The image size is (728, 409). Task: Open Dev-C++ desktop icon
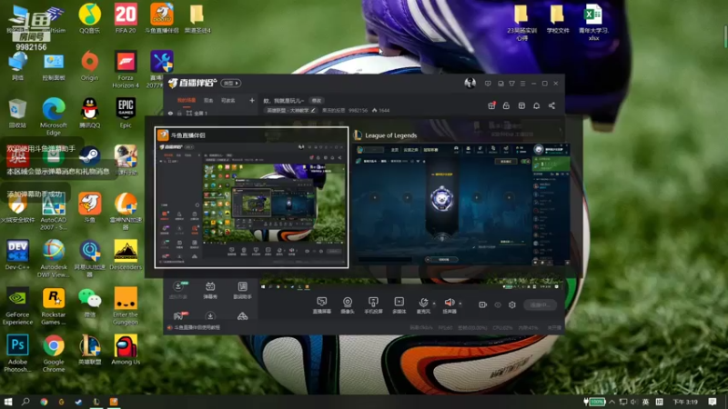17,255
